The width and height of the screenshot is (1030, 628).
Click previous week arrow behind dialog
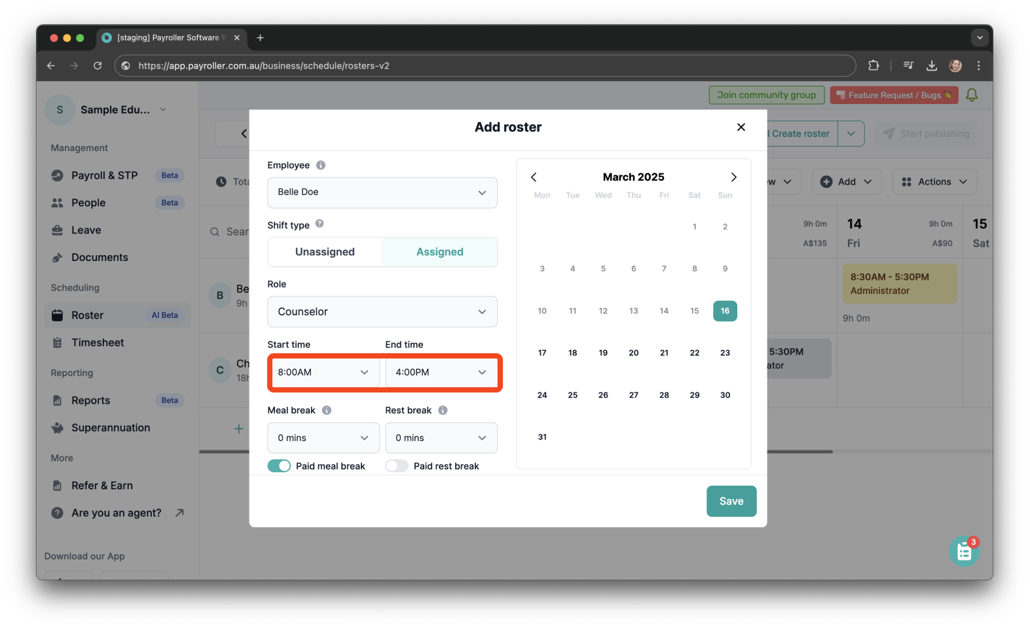(244, 133)
